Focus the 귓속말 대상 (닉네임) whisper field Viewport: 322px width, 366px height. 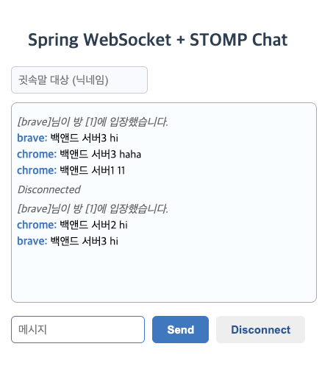pos(79,80)
